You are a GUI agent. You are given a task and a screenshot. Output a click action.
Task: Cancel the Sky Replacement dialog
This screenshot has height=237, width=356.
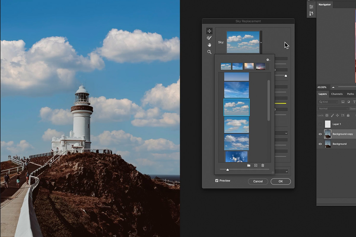[258, 181]
